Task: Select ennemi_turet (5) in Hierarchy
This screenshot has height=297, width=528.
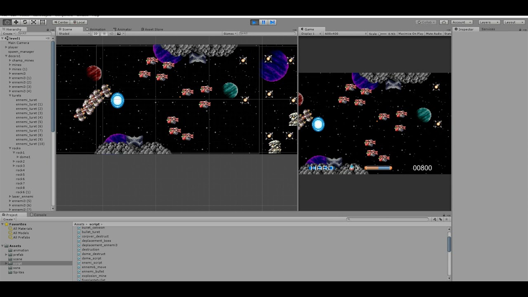Action: 29,122
